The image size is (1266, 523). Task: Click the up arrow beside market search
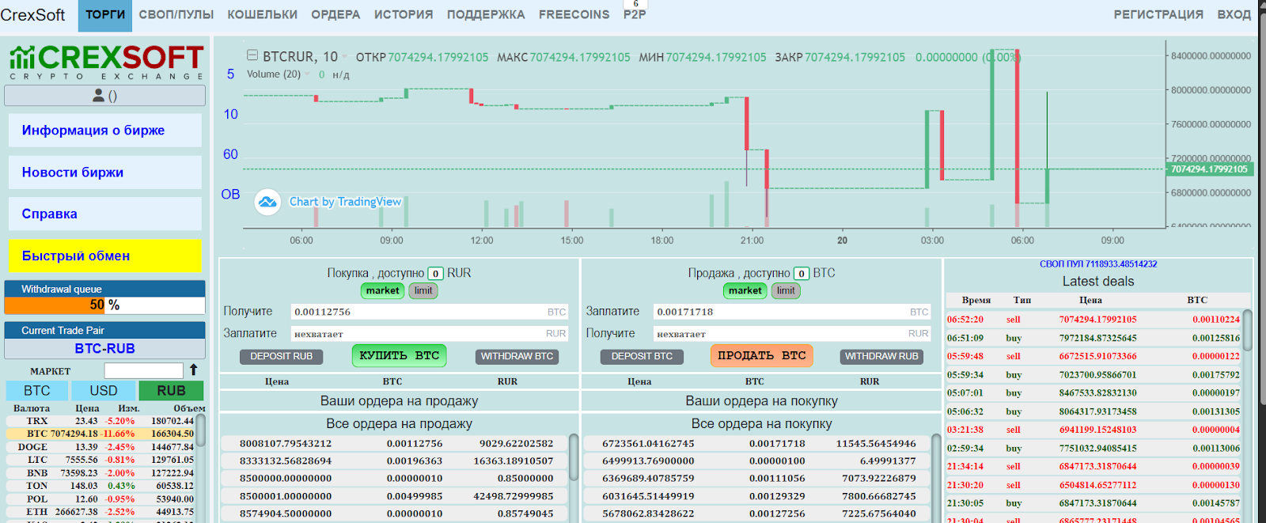[193, 370]
